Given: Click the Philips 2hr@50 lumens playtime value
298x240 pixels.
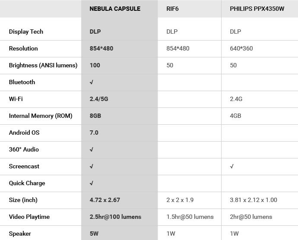Looking at the screenshot, I should coord(251,217).
